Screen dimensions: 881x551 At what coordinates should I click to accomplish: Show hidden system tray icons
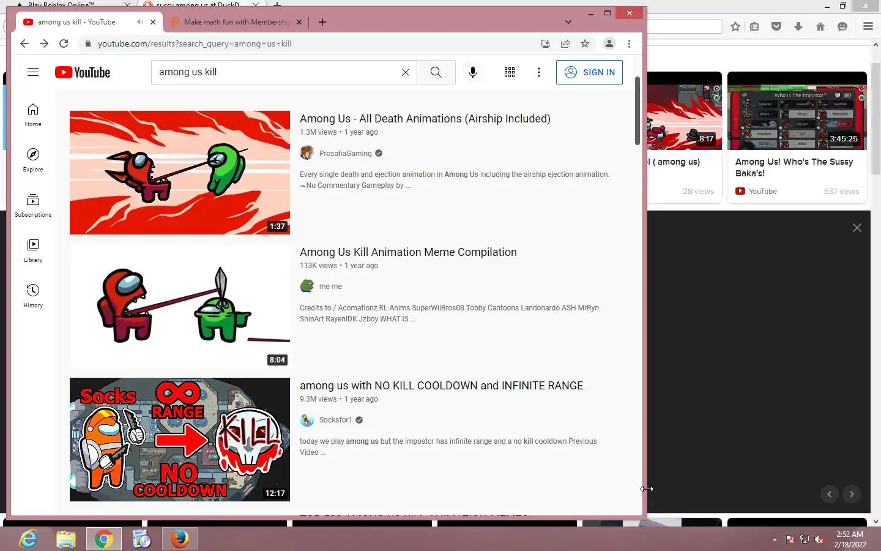[x=775, y=539]
